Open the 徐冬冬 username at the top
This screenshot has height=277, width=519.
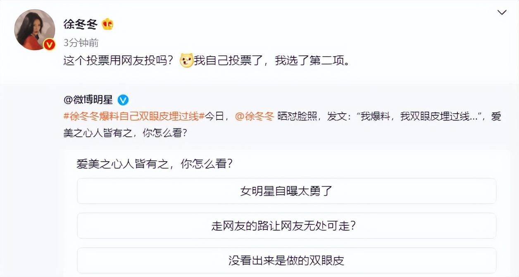click(81, 24)
